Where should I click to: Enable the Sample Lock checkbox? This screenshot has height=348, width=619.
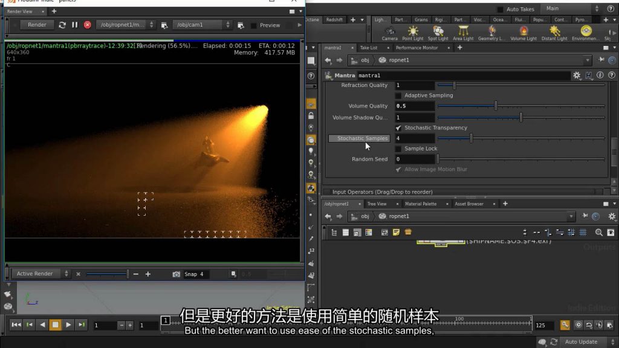(398, 149)
